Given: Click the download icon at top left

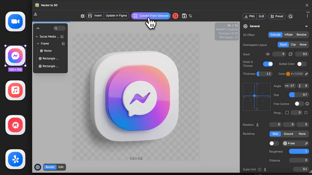Looking at the screenshot, I should click(x=35, y=14).
